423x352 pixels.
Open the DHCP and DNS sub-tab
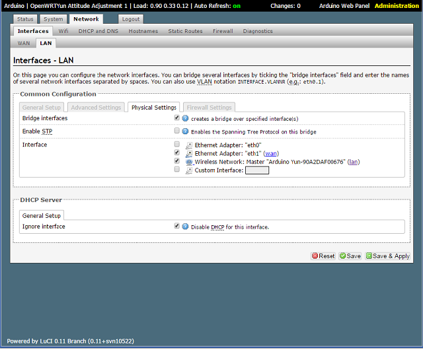tap(98, 31)
